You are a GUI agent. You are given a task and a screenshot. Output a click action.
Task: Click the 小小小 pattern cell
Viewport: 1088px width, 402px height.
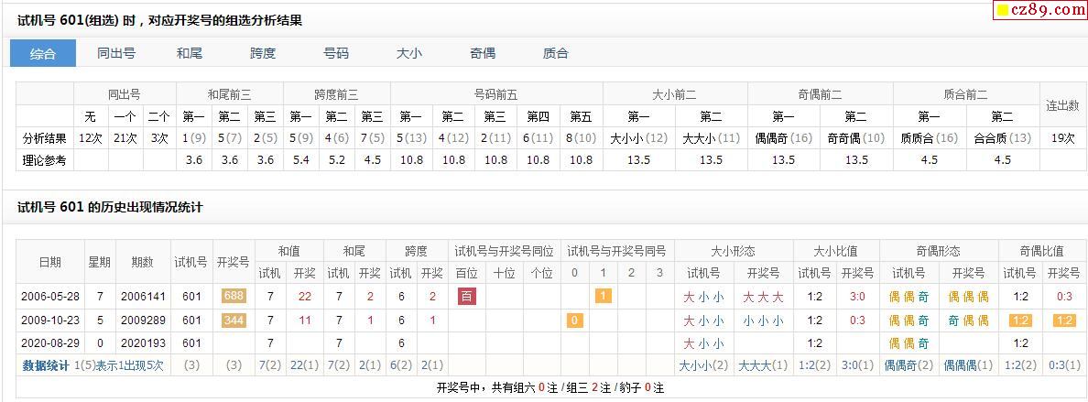(x=763, y=321)
